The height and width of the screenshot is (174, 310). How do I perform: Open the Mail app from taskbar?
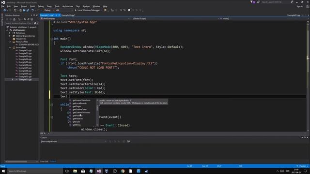click(83, 171)
